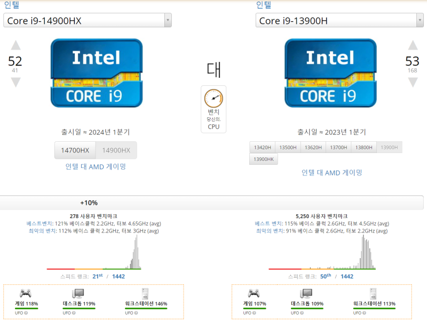
Task: Click UFO help icon under 데스크톱 109%
Action: click(x=302, y=313)
